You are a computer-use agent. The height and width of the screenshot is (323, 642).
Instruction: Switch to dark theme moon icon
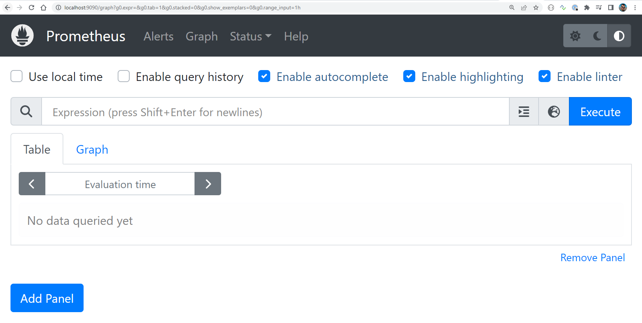[597, 36]
